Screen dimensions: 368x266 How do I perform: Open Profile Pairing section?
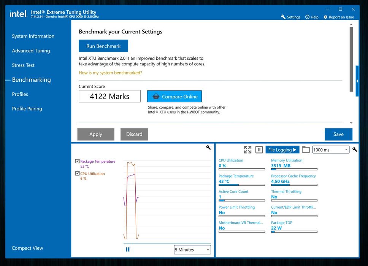(x=27, y=109)
